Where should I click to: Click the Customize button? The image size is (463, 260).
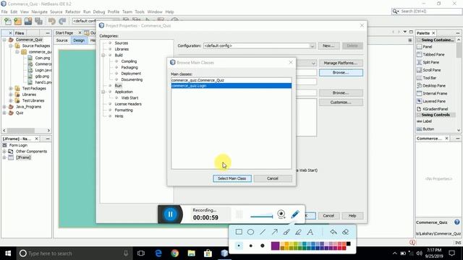[x=341, y=103]
